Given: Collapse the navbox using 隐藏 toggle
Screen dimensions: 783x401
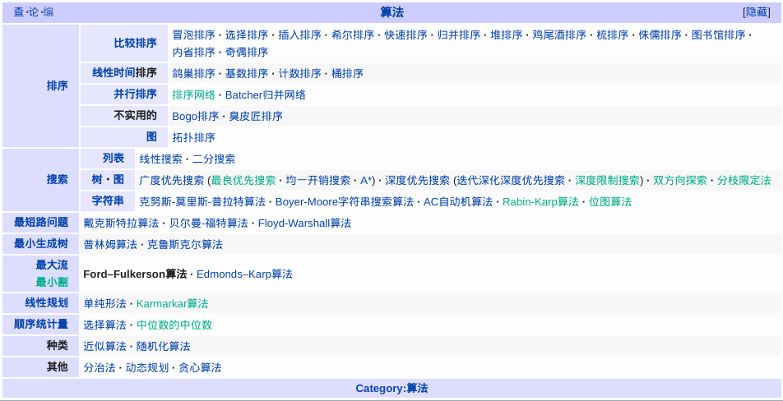Looking at the screenshot, I should (x=757, y=12).
